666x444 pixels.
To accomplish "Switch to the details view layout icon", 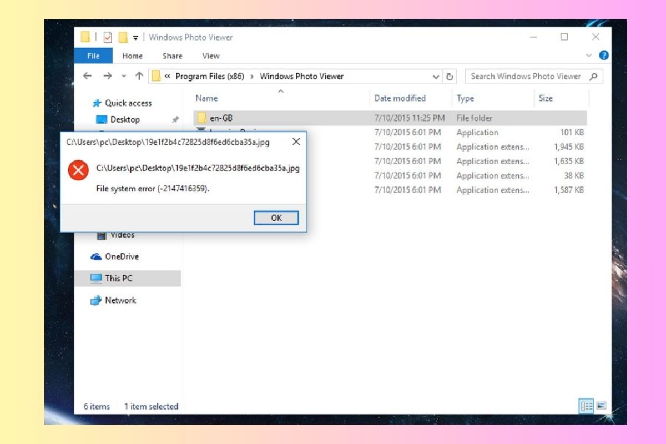I will pyautogui.click(x=586, y=406).
